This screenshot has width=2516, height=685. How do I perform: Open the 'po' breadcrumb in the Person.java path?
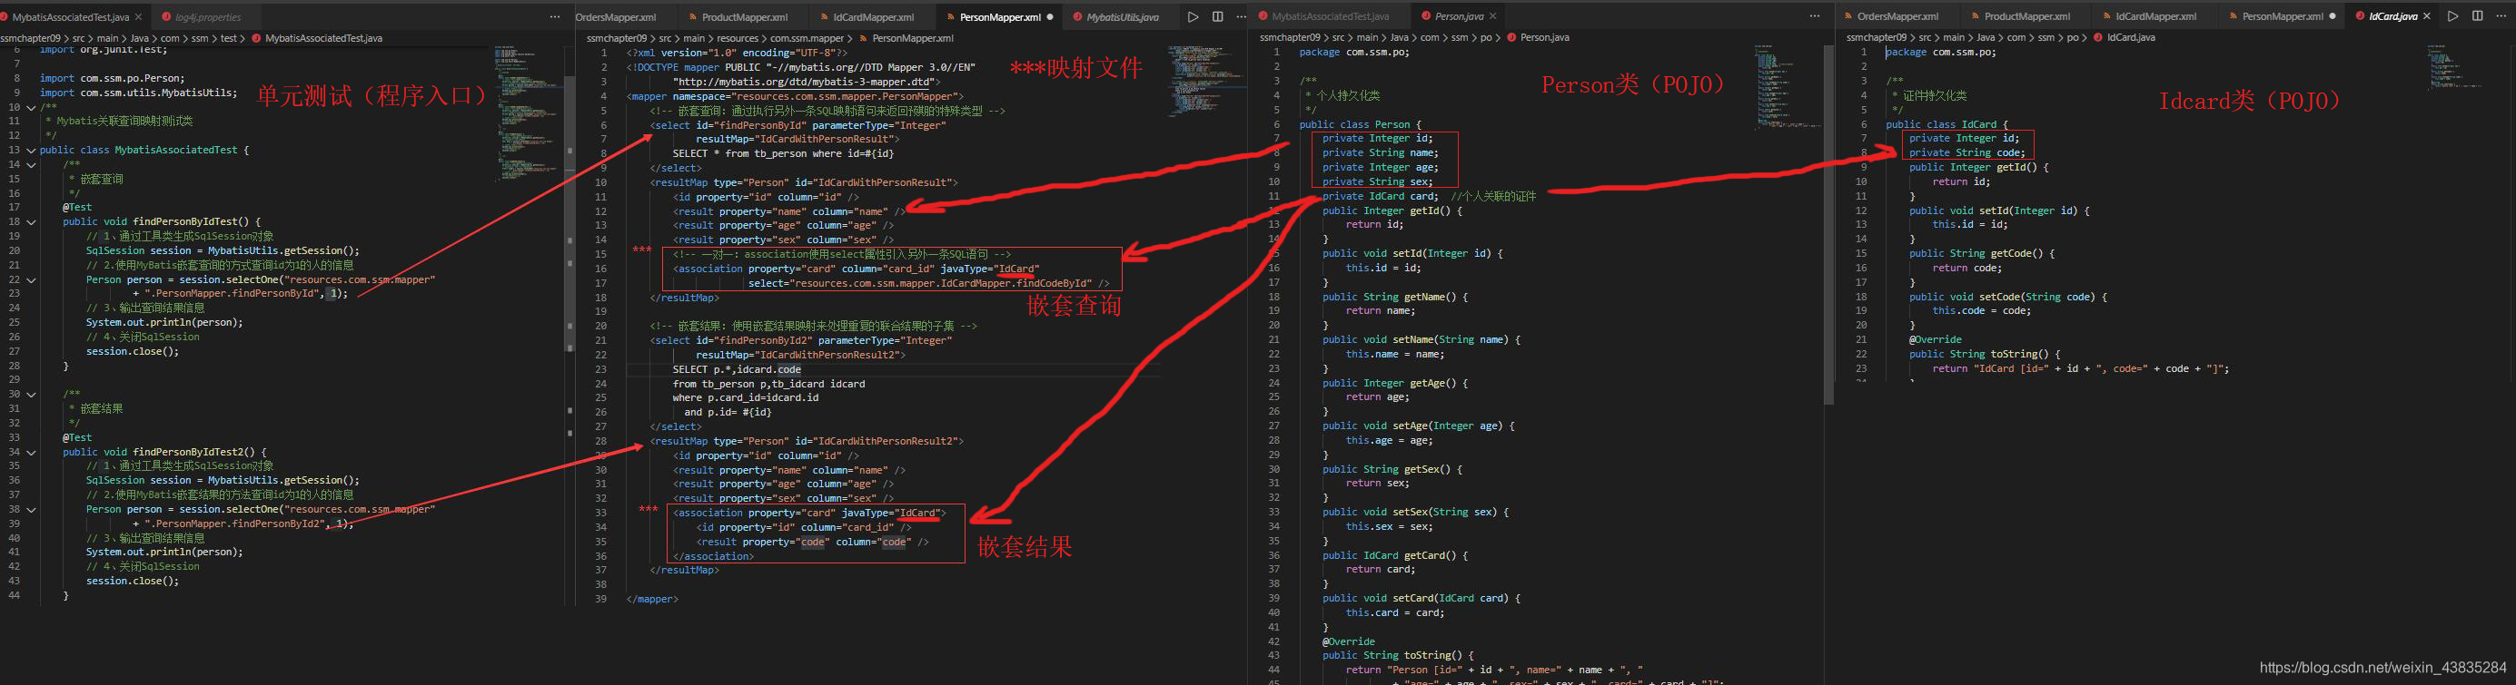pos(1486,37)
